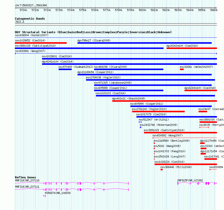Open dgv6242n100 (Coe2014) variant label

[x=182, y=46]
